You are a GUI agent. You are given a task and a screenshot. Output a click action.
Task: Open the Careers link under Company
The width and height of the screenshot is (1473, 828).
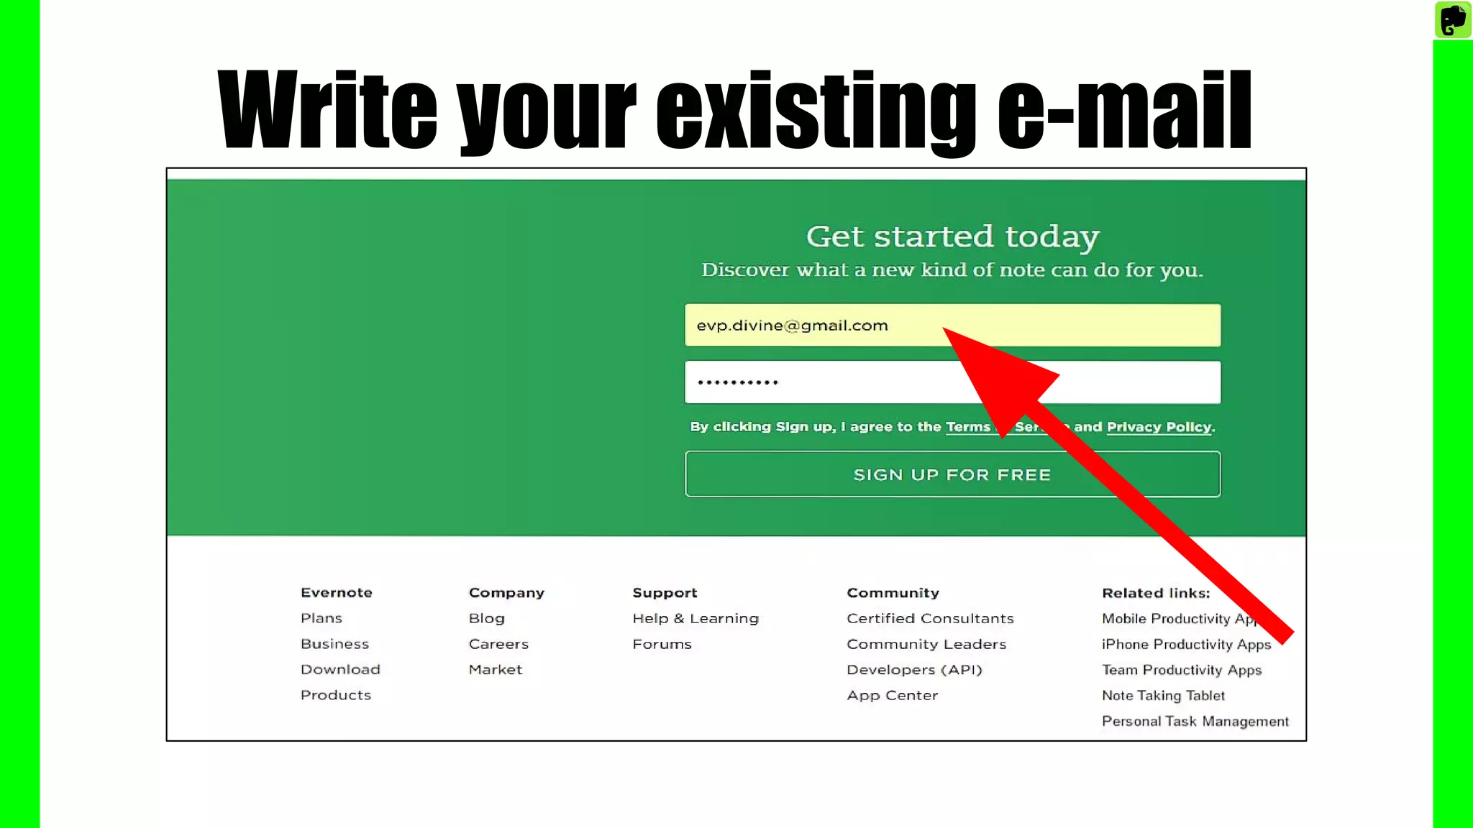(x=498, y=644)
